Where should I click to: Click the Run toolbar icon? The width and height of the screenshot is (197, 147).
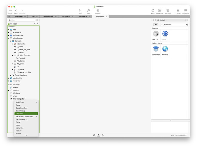point(80,10)
